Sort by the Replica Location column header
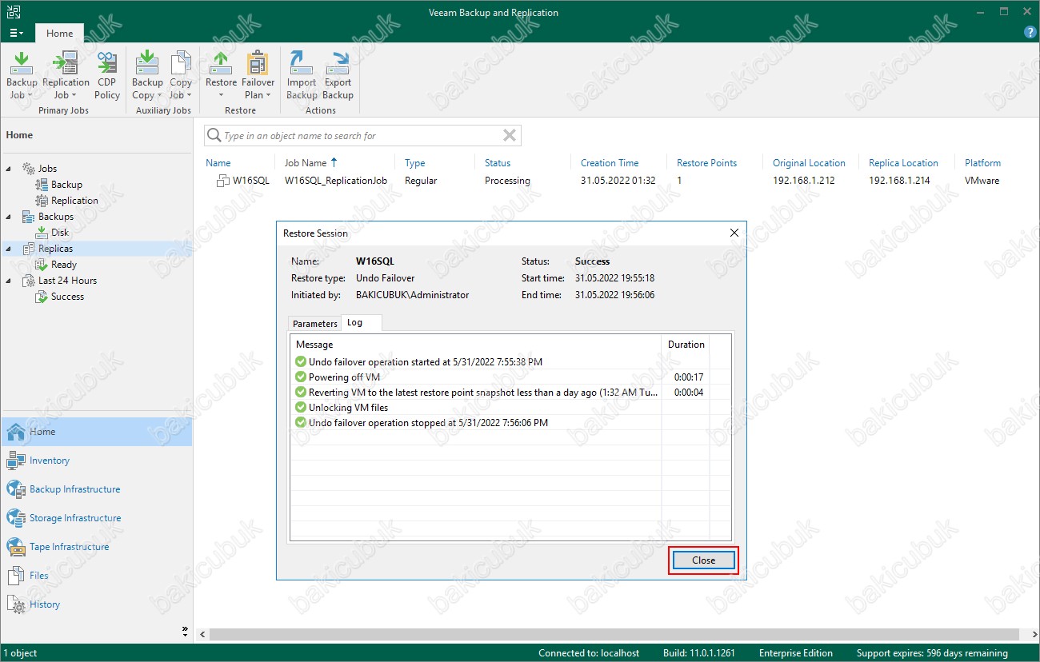The image size is (1040, 662). 903,163
